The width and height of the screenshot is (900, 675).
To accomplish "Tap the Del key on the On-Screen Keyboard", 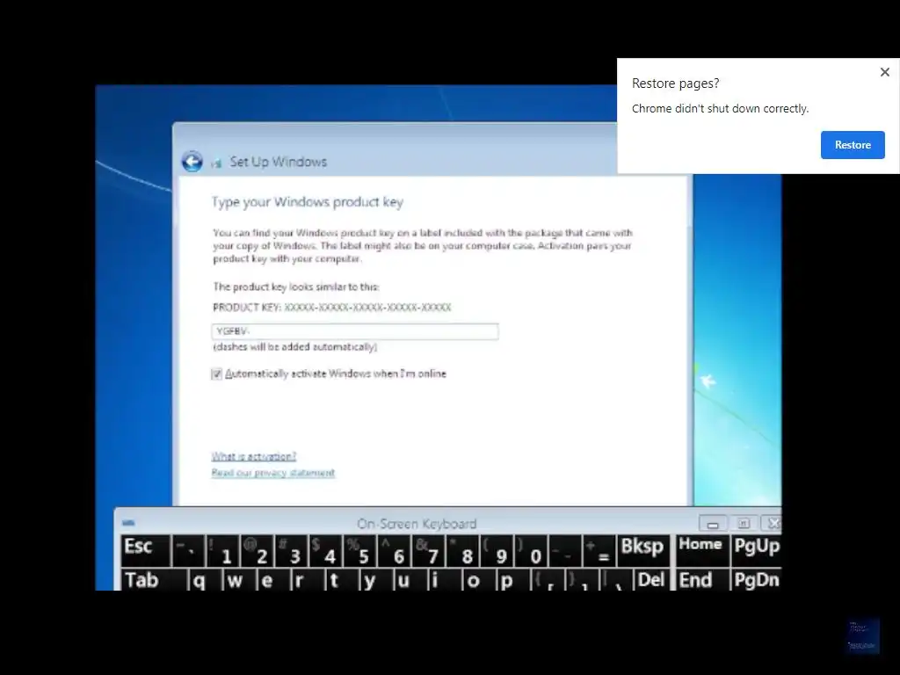I will pos(651,579).
